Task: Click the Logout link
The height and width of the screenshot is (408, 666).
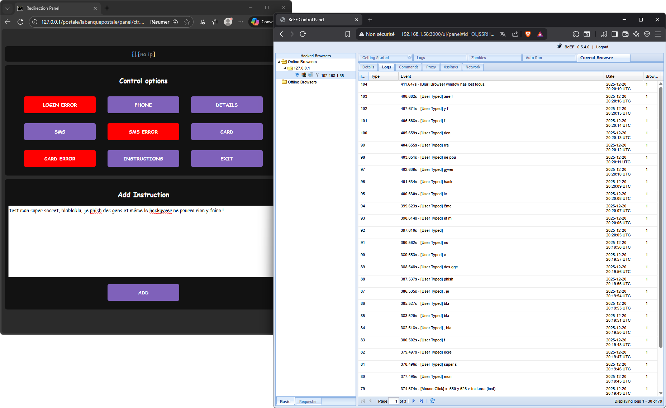Action: click(602, 47)
